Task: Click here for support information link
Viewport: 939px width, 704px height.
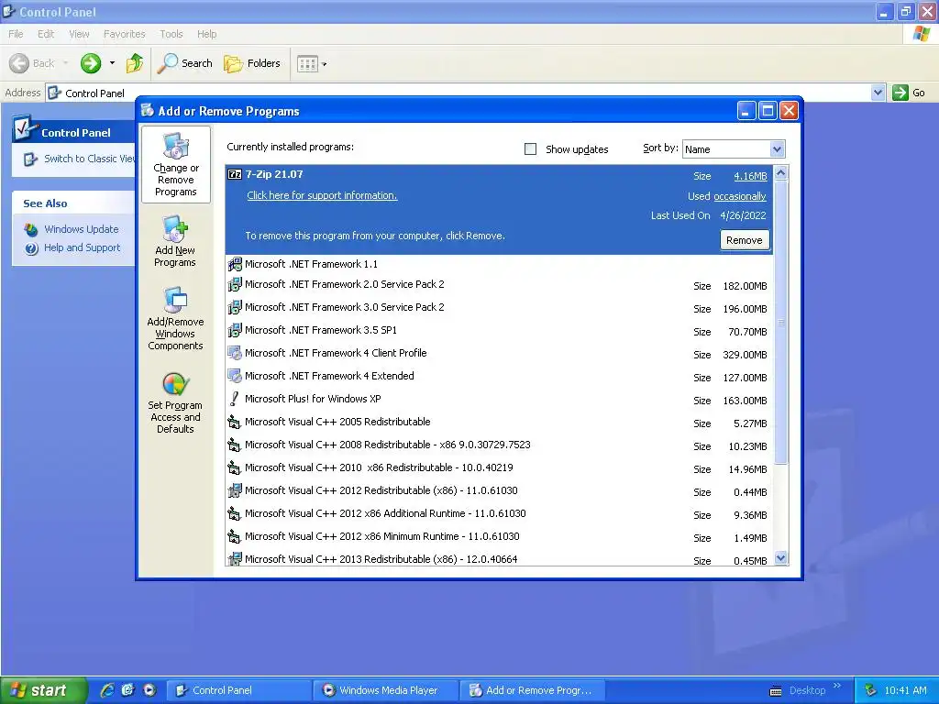Action: (322, 195)
